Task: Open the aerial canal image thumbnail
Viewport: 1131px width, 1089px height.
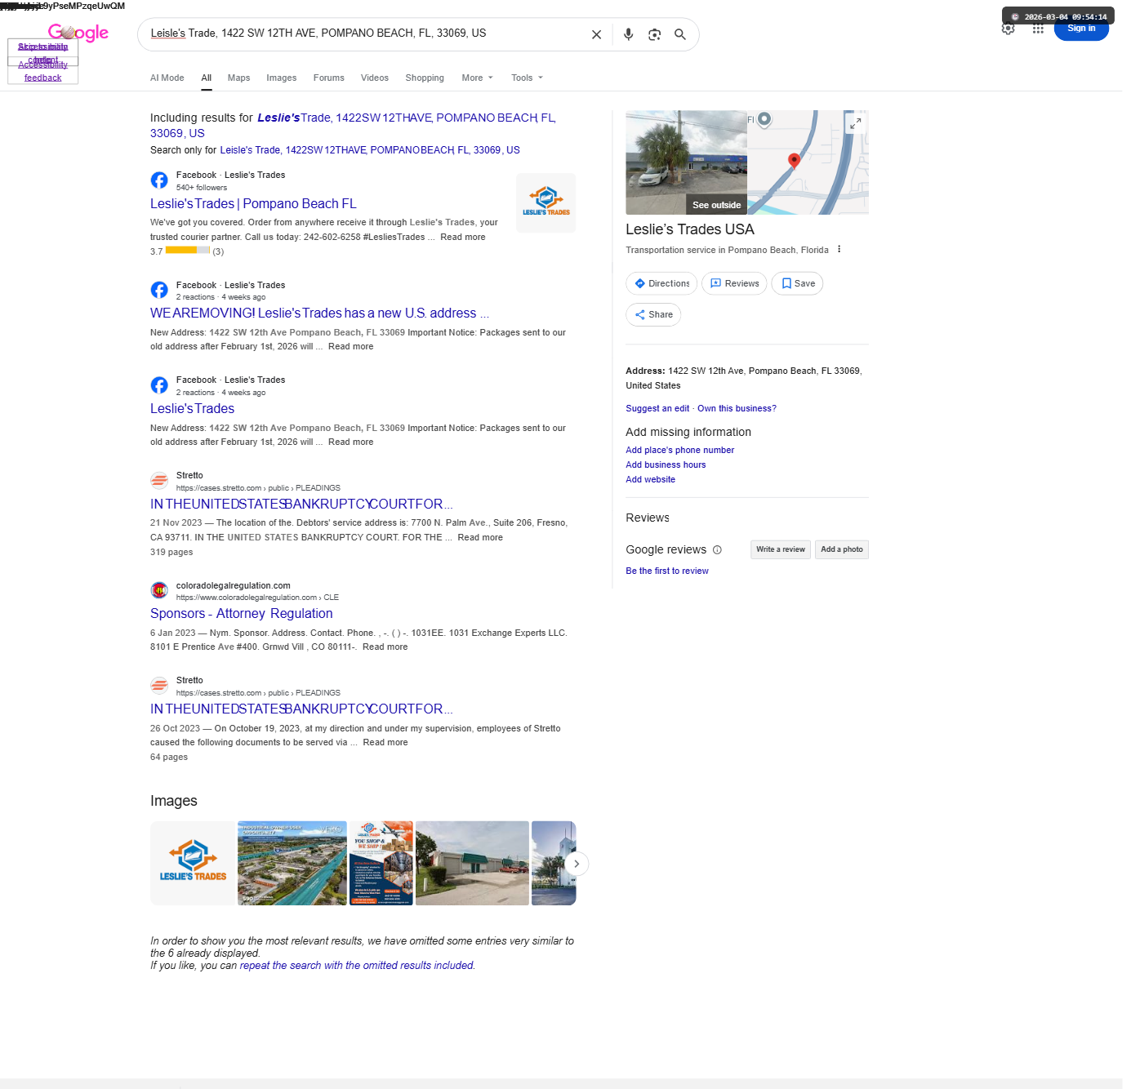Action: coord(292,863)
